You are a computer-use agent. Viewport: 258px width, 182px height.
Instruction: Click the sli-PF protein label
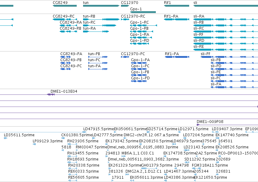coord(206,54)
